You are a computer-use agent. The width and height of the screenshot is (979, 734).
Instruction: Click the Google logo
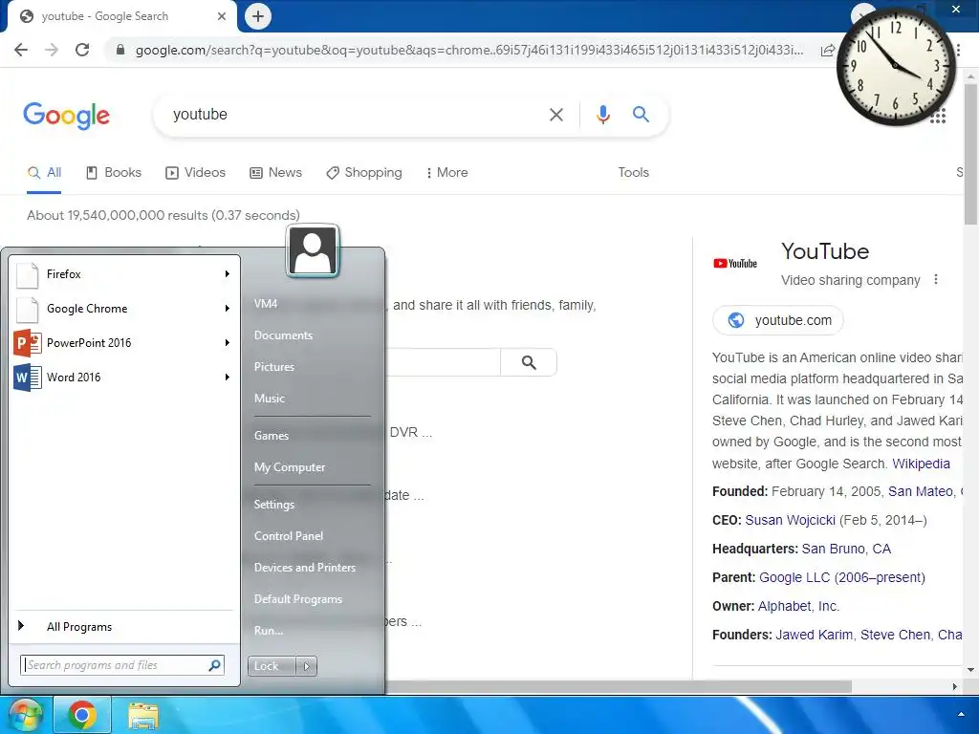pyautogui.click(x=66, y=116)
